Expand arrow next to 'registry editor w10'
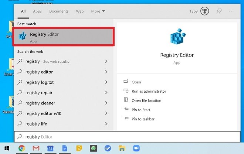Viewport: 244px width, 154px height. tap(106, 113)
